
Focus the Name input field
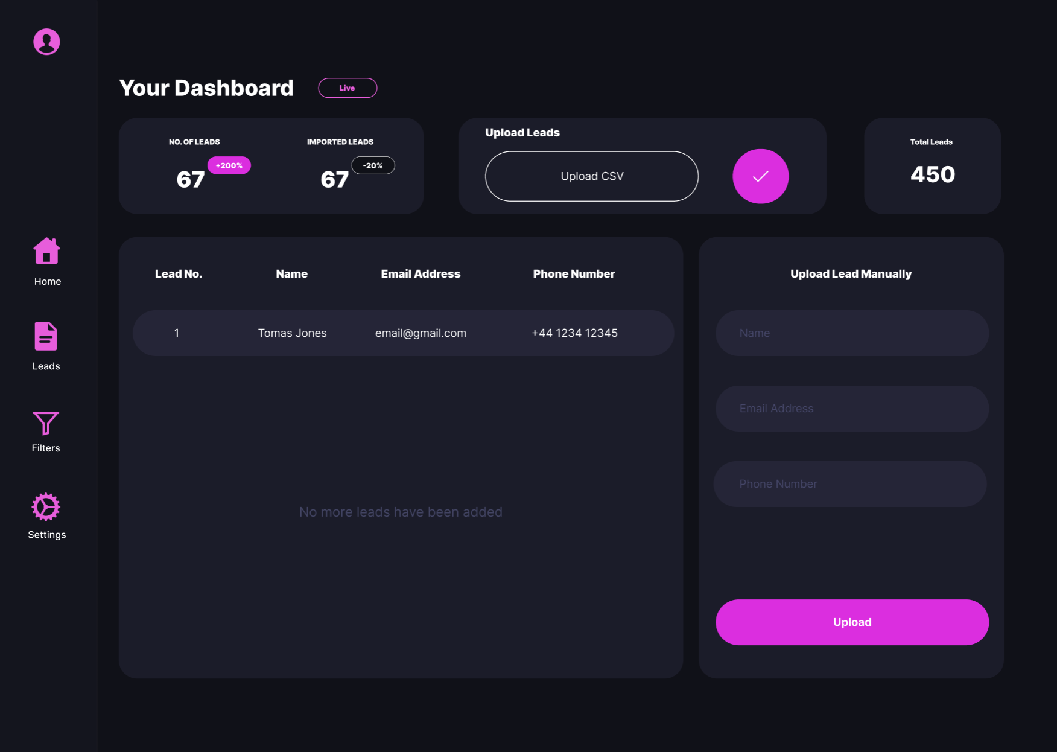click(851, 333)
